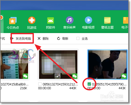Image resolution: width=131 pixels, height=105 pixels.
Task: Click the file name 0255051704155f3790...
Action: tap(109, 84)
